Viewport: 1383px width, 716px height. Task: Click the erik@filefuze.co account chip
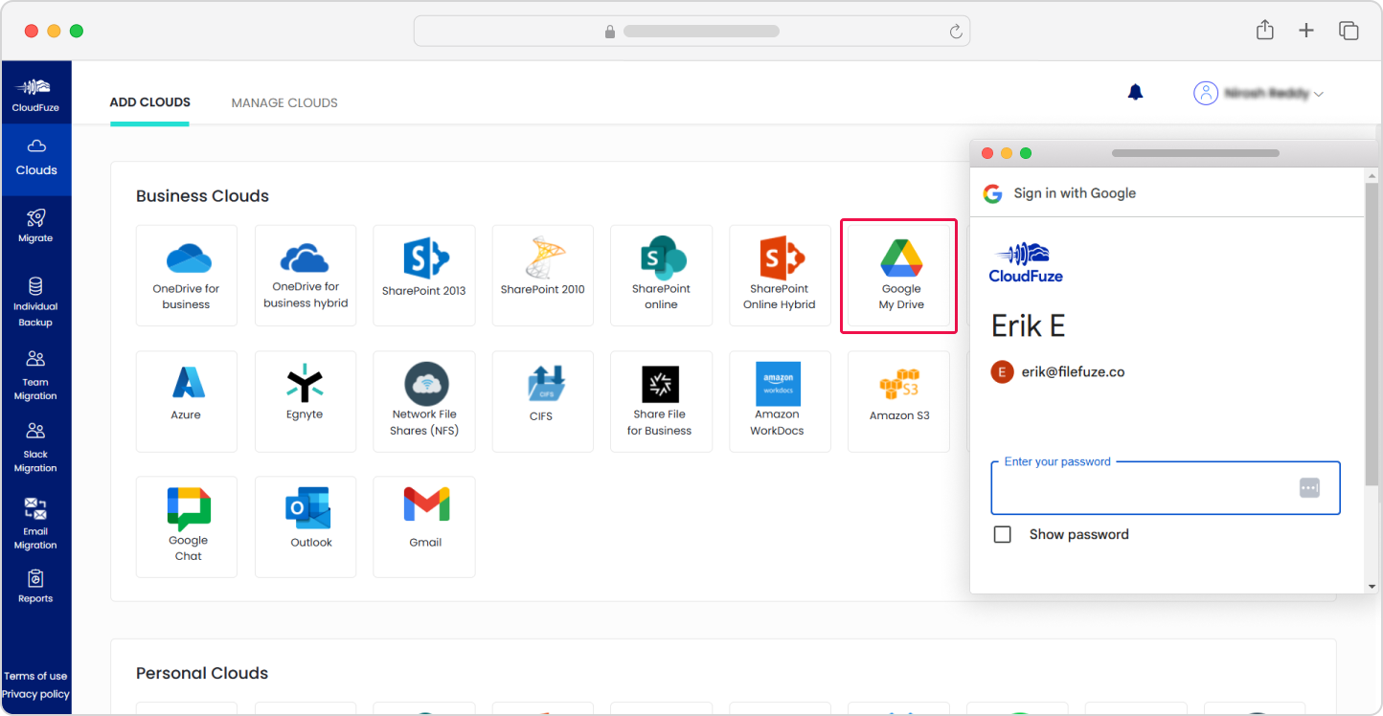1058,371
